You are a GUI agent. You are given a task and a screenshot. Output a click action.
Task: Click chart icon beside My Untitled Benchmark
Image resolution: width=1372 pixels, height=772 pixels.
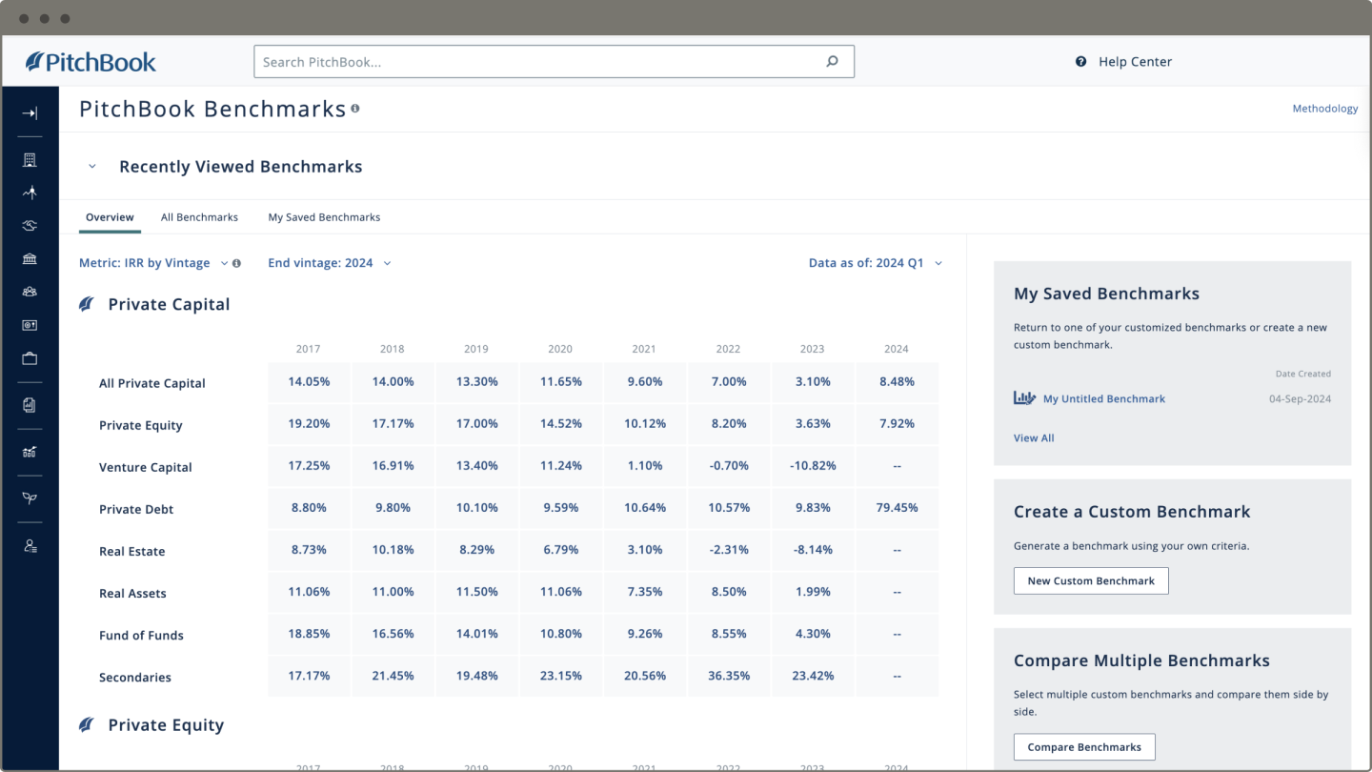(1024, 398)
